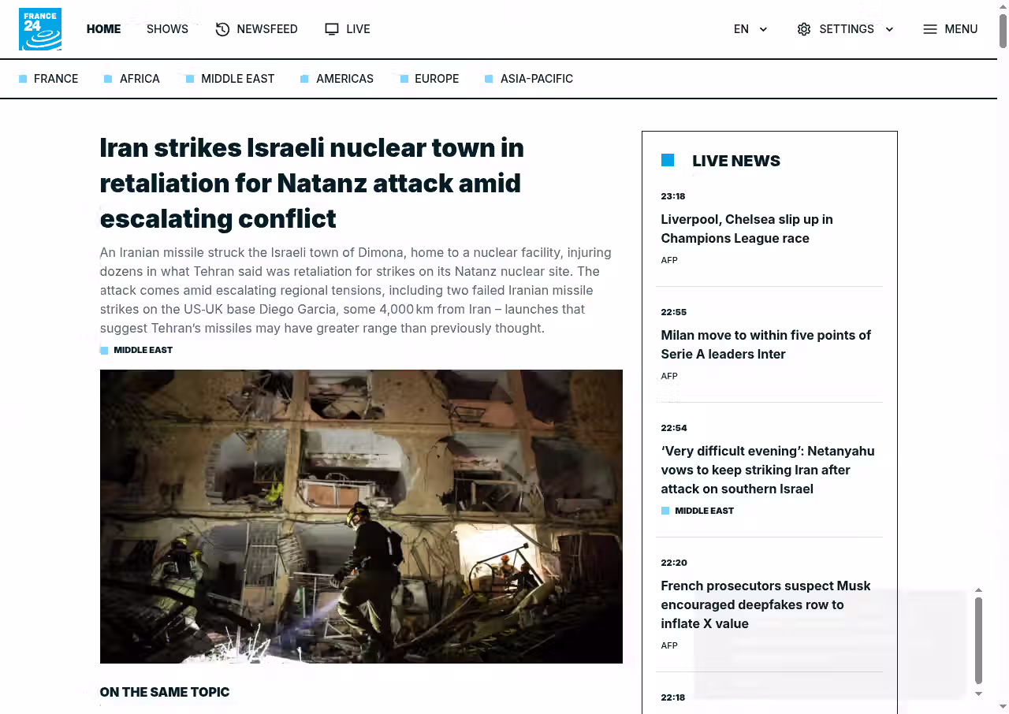Screen dimensions: 1009x714
Task: Open the Iran strikes Israeli nuclear town headline
Action: pyautogui.click(x=312, y=183)
